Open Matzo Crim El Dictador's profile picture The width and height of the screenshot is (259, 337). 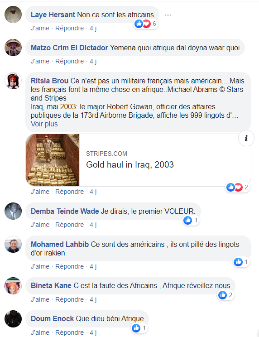[13, 48]
